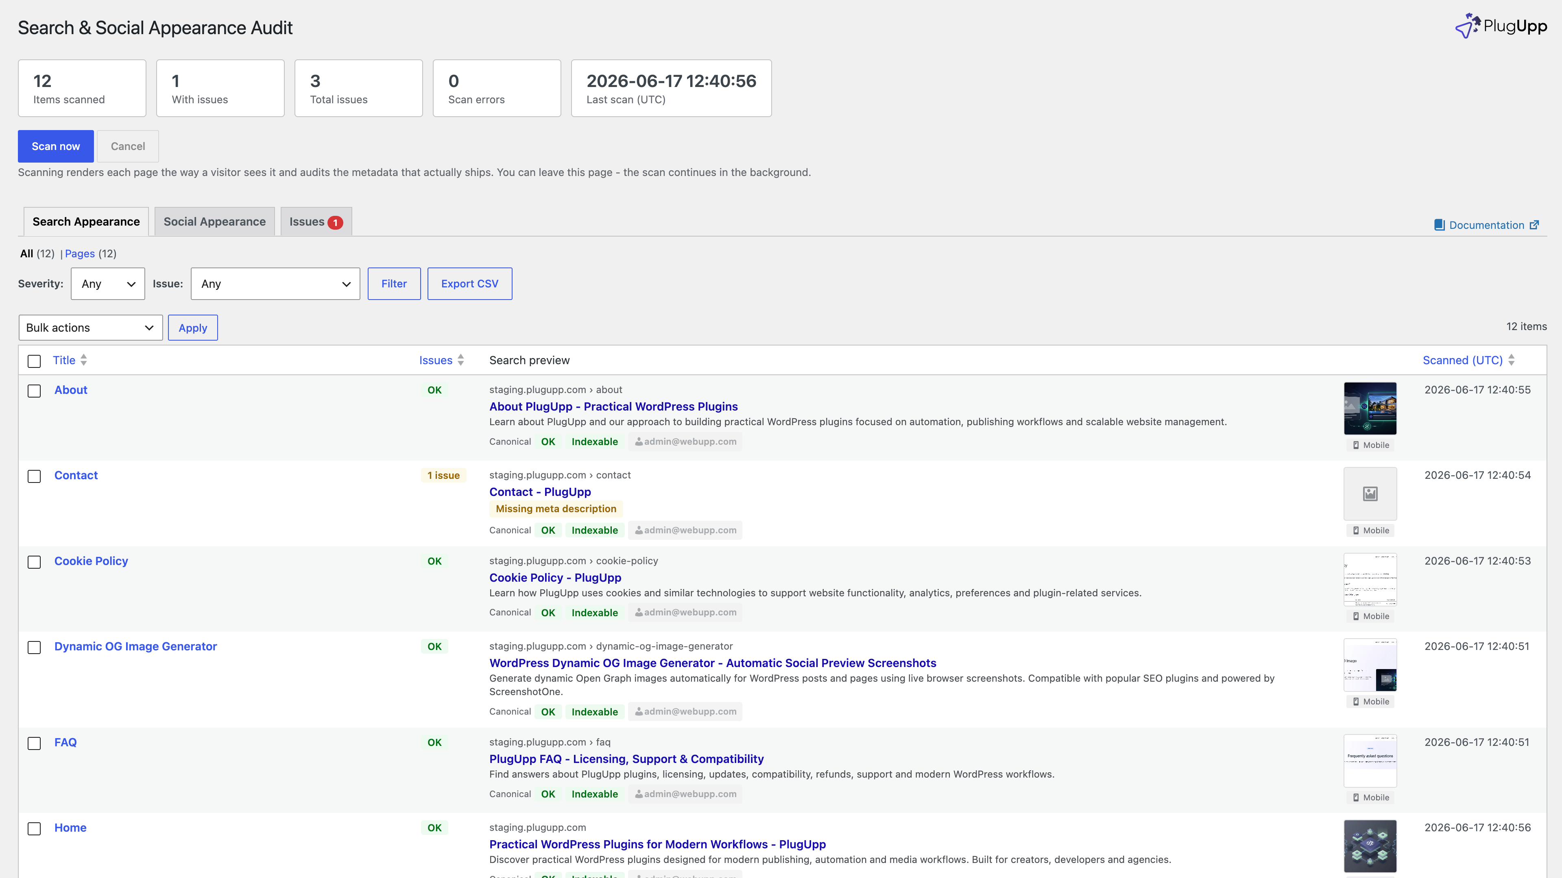Open the About page title link

point(71,390)
